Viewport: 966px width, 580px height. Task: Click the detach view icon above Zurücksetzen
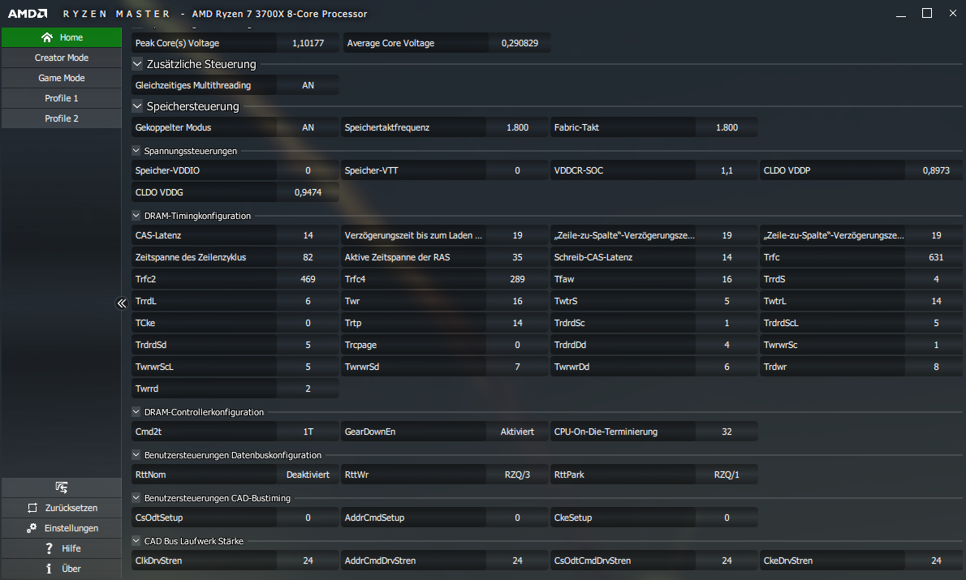(62, 488)
